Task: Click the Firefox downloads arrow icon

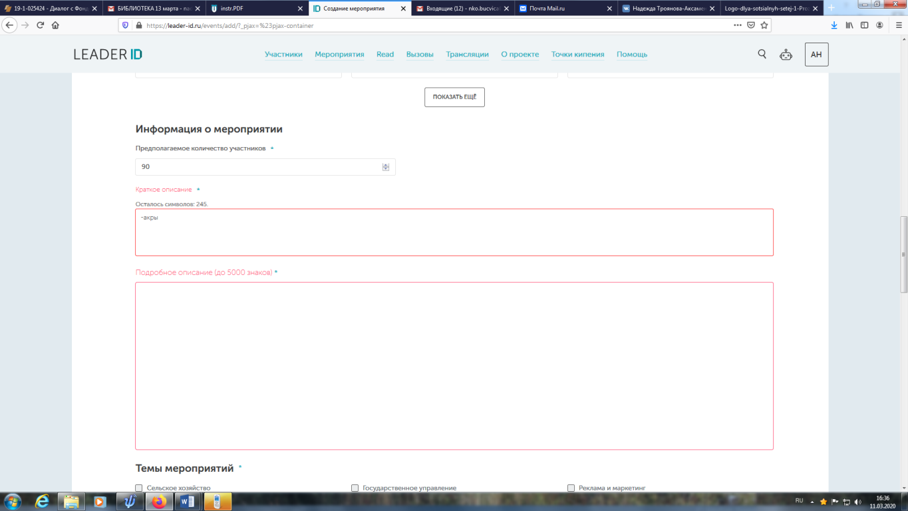Action: [x=834, y=25]
